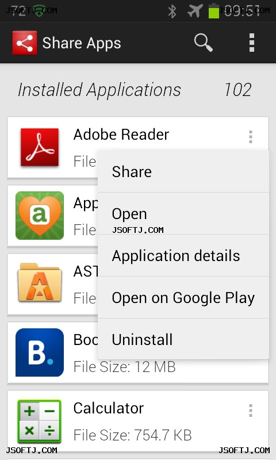Tap the Adobe Reader title text

coord(121,135)
